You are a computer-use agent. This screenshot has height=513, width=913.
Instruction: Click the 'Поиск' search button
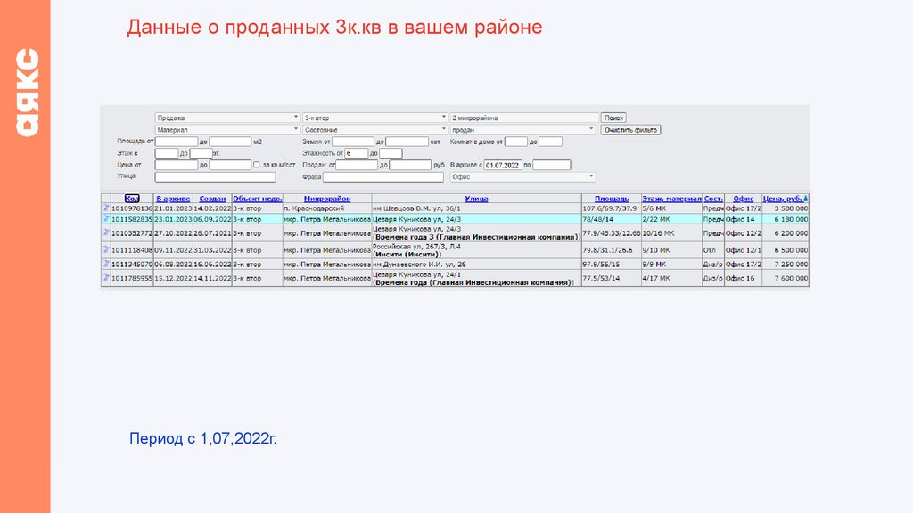(x=613, y=118)
